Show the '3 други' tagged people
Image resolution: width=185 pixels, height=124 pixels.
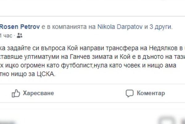161,27
